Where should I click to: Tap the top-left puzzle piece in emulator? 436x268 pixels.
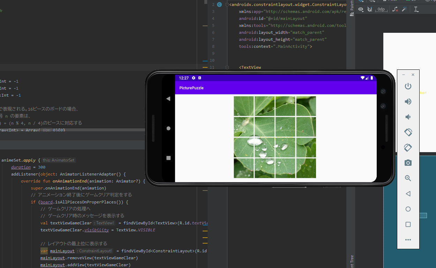click(243, 106)
